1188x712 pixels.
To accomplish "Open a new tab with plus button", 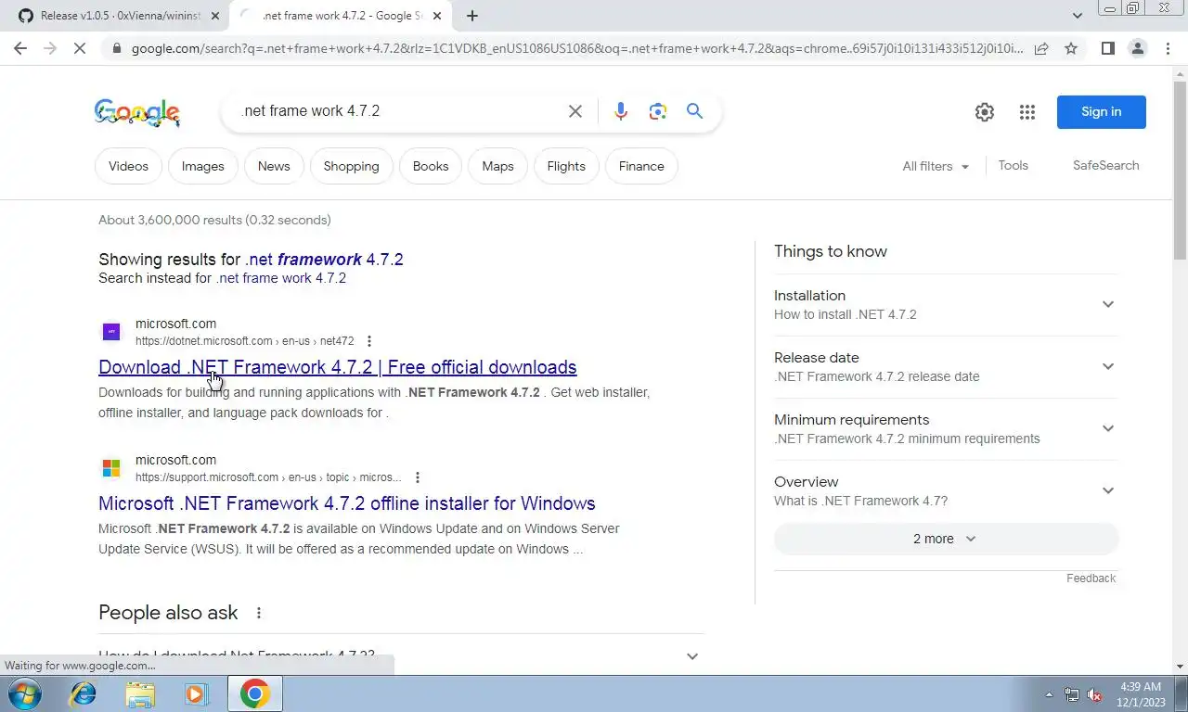I will (x=472, y=16).
